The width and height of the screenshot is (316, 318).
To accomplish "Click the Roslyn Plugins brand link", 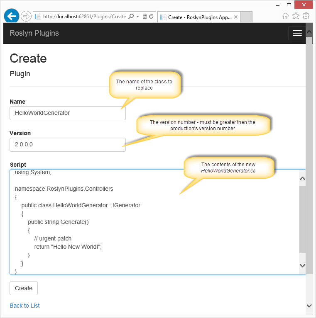I will (x=34, y=33).
